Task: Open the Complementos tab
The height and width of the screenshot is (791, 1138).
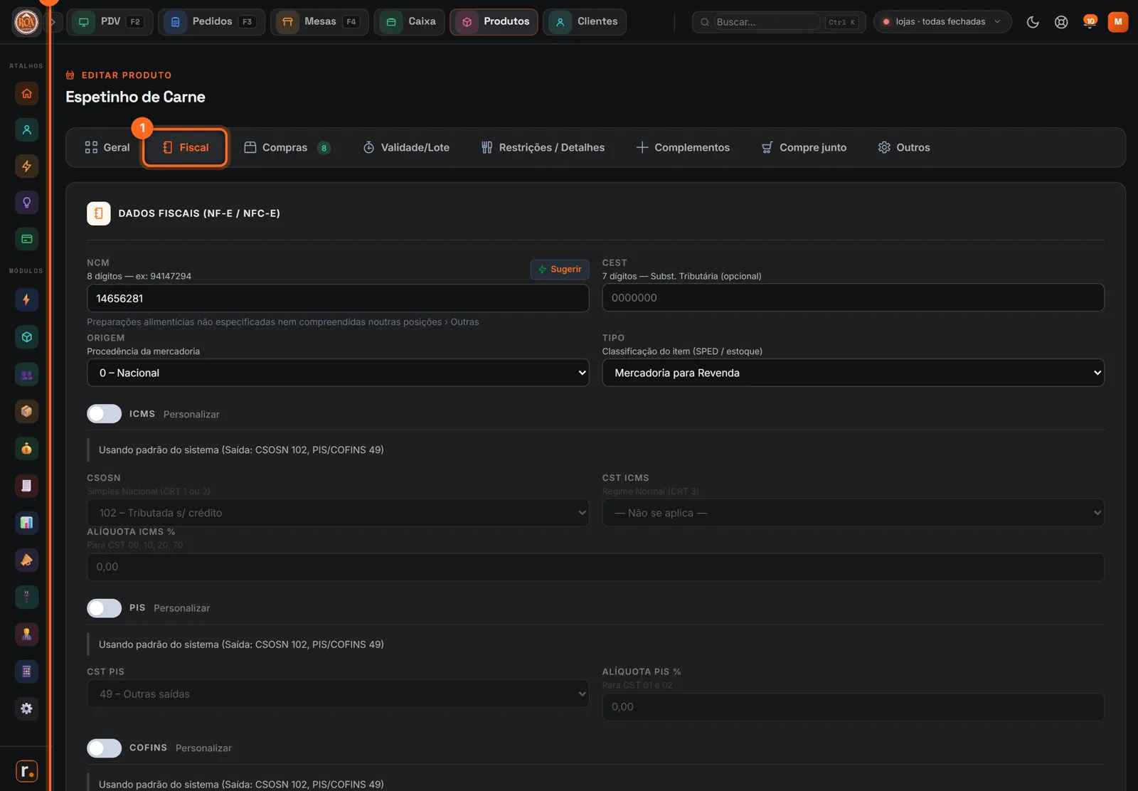Action: point(683,147)
